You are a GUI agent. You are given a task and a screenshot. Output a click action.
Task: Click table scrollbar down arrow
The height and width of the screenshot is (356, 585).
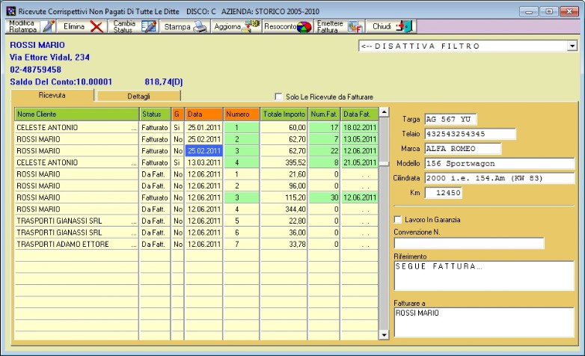(384, 335)
